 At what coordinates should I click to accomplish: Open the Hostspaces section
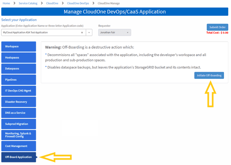pos(18,58)
